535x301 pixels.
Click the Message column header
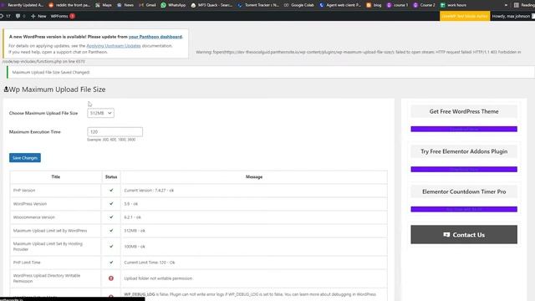254,176
